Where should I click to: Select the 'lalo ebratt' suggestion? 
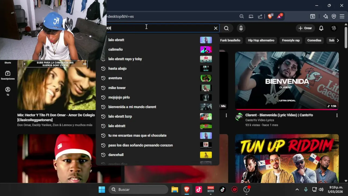pos(158,40)
